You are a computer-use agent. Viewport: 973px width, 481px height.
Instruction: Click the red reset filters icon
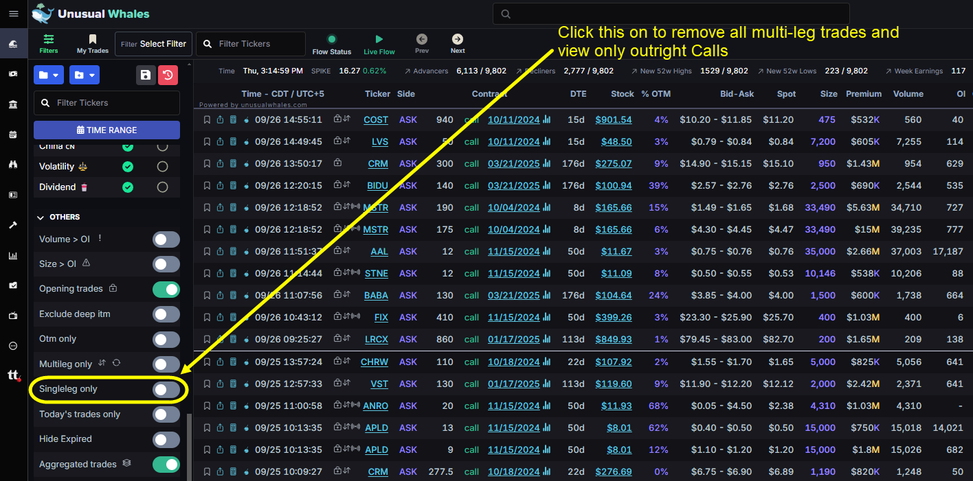168,75
